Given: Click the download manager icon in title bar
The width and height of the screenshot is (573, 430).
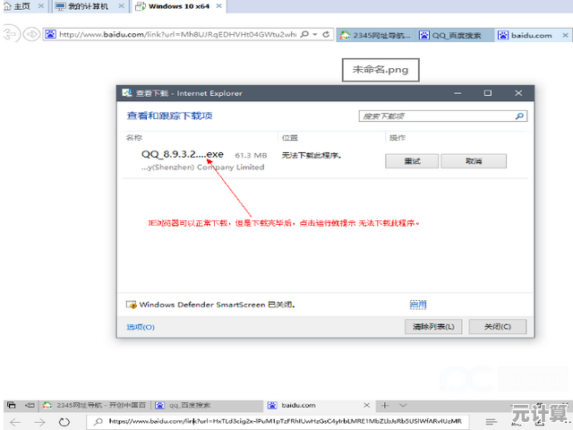Looking at the screenshot, I should pos(127,93).
